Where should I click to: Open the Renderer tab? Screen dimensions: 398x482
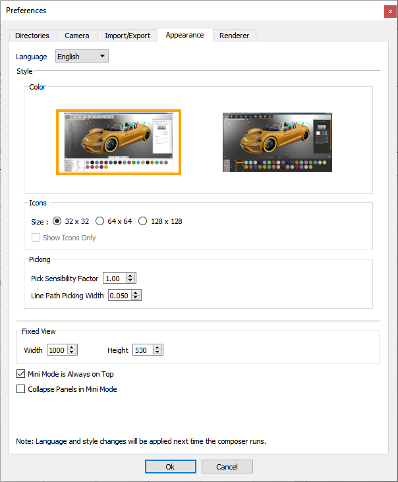pyautogui.click(x=234, y=36)
